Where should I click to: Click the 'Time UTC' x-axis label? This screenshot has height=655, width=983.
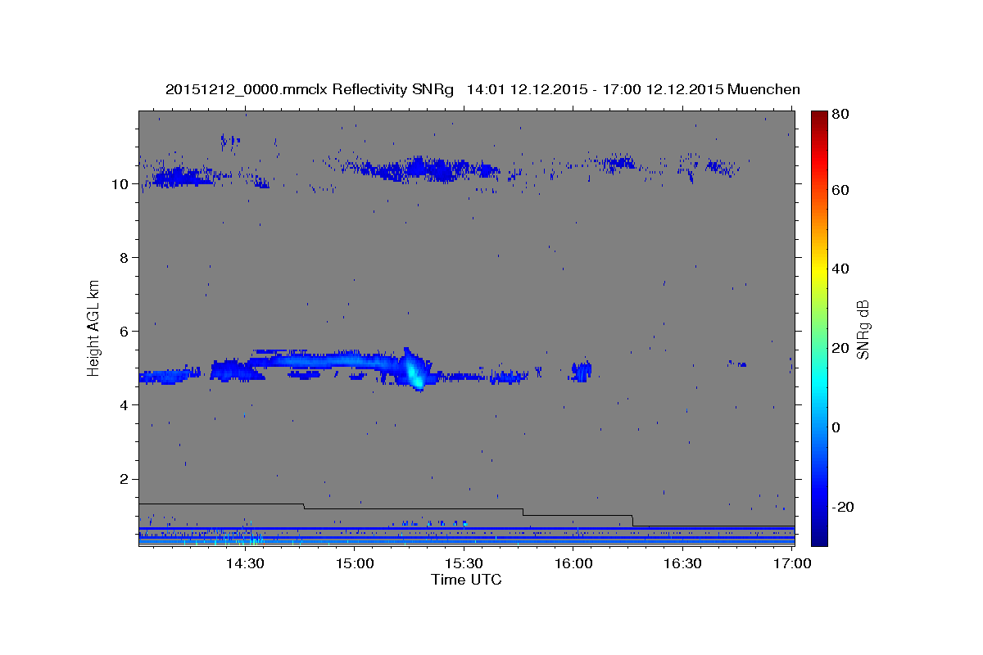tap(466, 580)
